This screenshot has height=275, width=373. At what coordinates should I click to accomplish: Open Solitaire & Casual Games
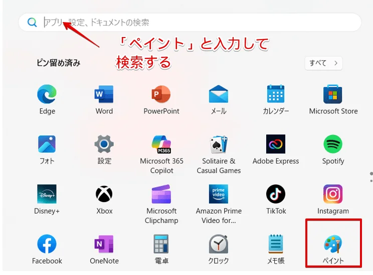coord(219,154)
